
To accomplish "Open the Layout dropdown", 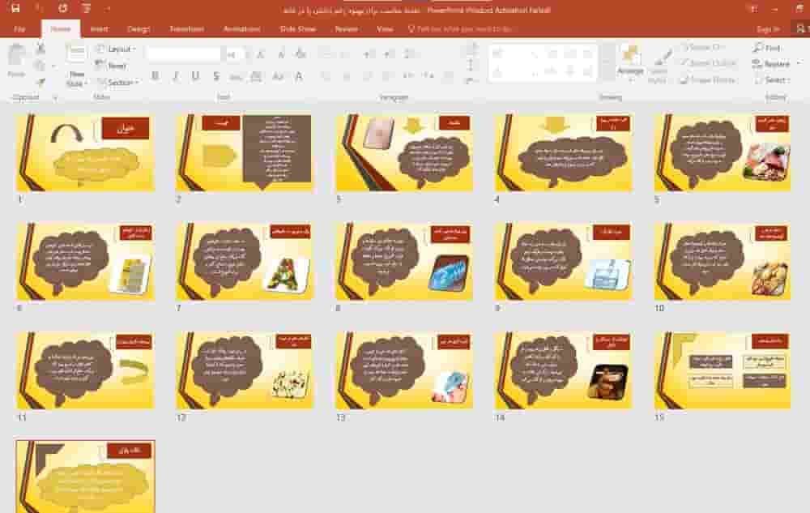I will point(116,49).
